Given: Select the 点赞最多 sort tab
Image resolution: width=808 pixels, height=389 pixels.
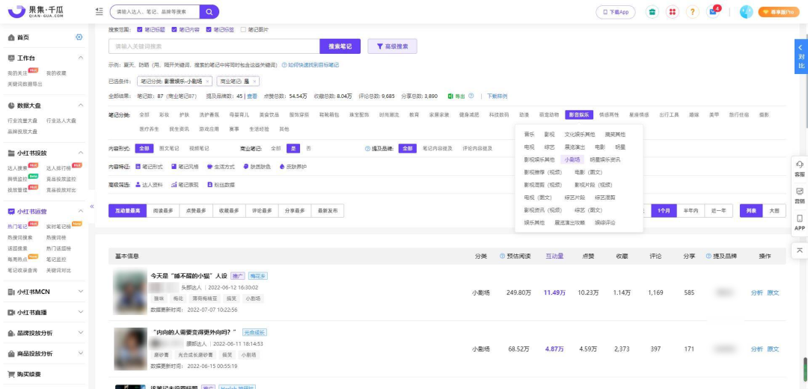Looking at the screenshot, I should click(196, 211).
